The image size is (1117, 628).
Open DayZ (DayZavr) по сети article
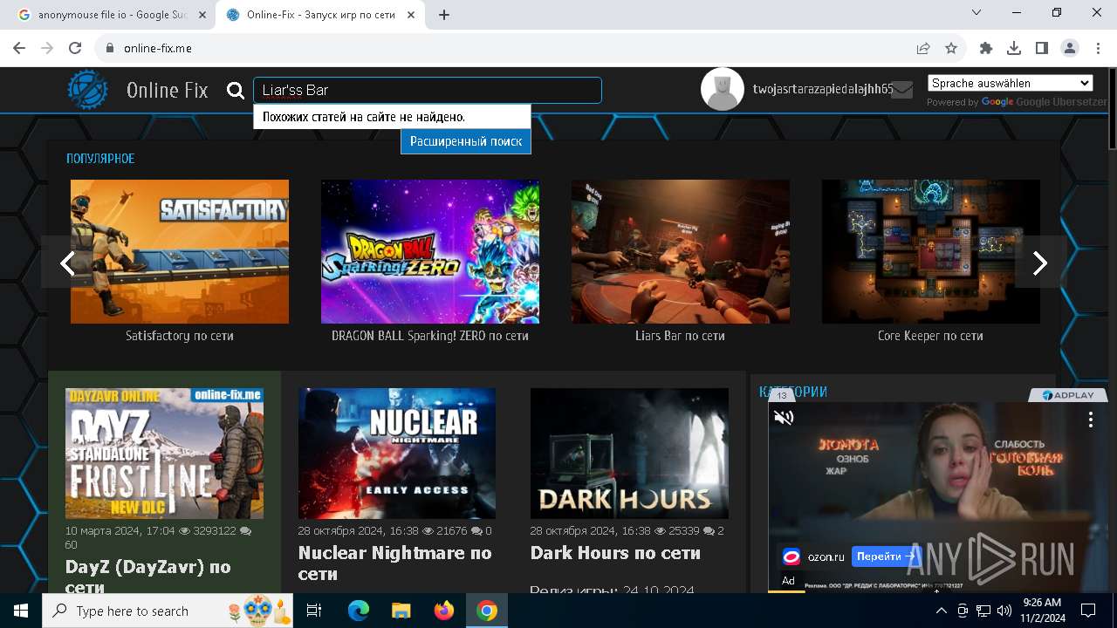click(148, 577)
